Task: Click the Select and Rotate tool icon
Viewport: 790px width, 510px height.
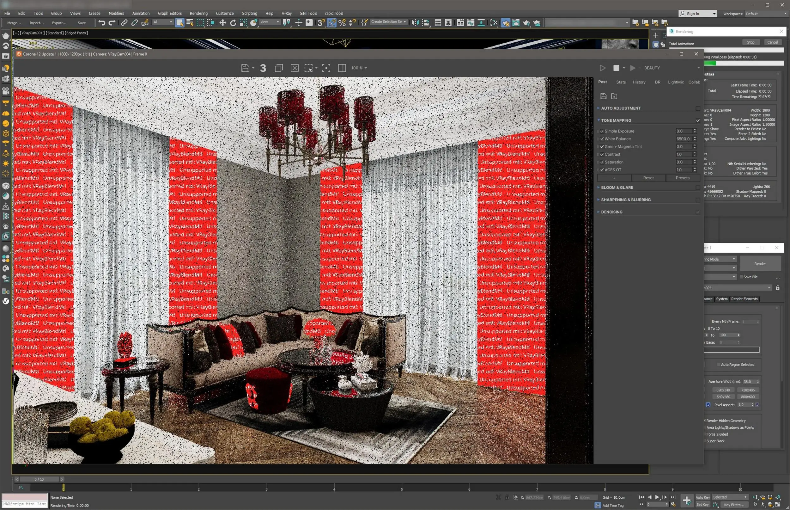Action: pyautogui.click(x=233, y=22)
